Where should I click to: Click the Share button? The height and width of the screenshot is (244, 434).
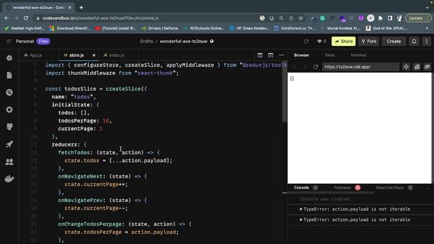click(344, 41)
